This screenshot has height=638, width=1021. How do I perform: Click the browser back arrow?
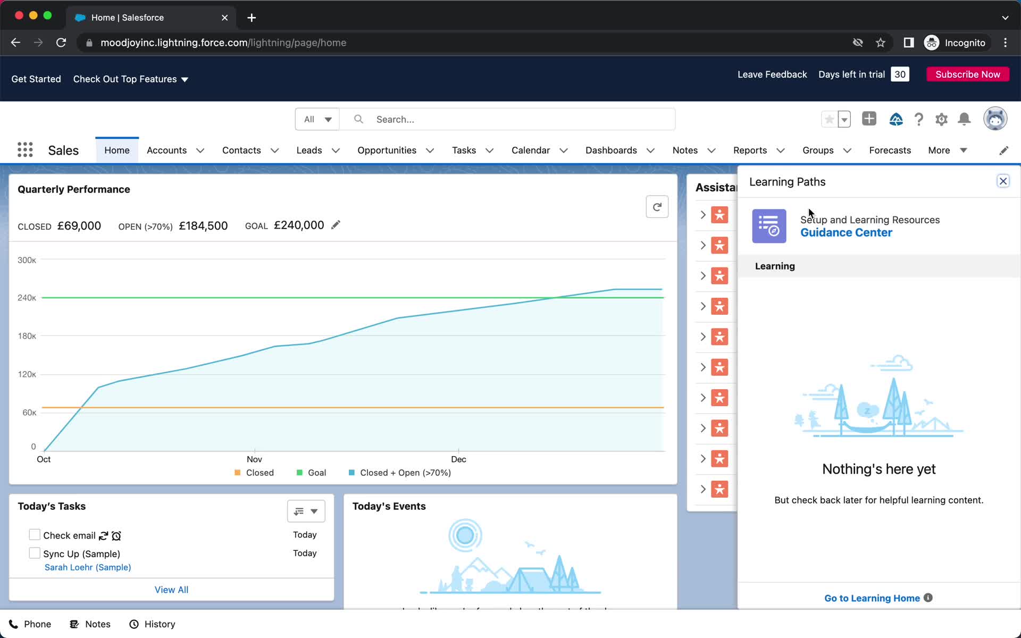[x=15, y=43]
